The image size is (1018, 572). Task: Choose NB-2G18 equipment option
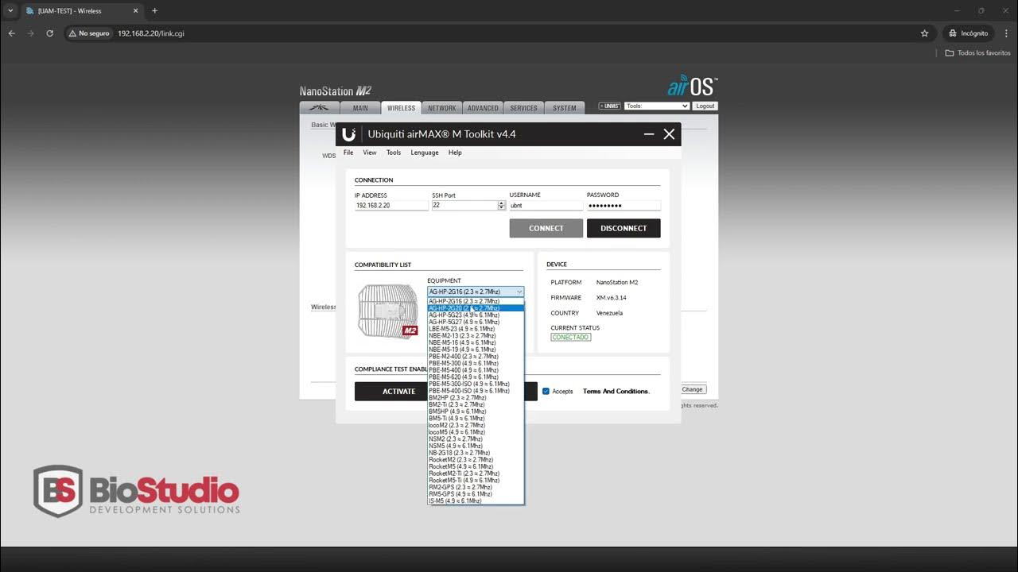click(476, 453)
